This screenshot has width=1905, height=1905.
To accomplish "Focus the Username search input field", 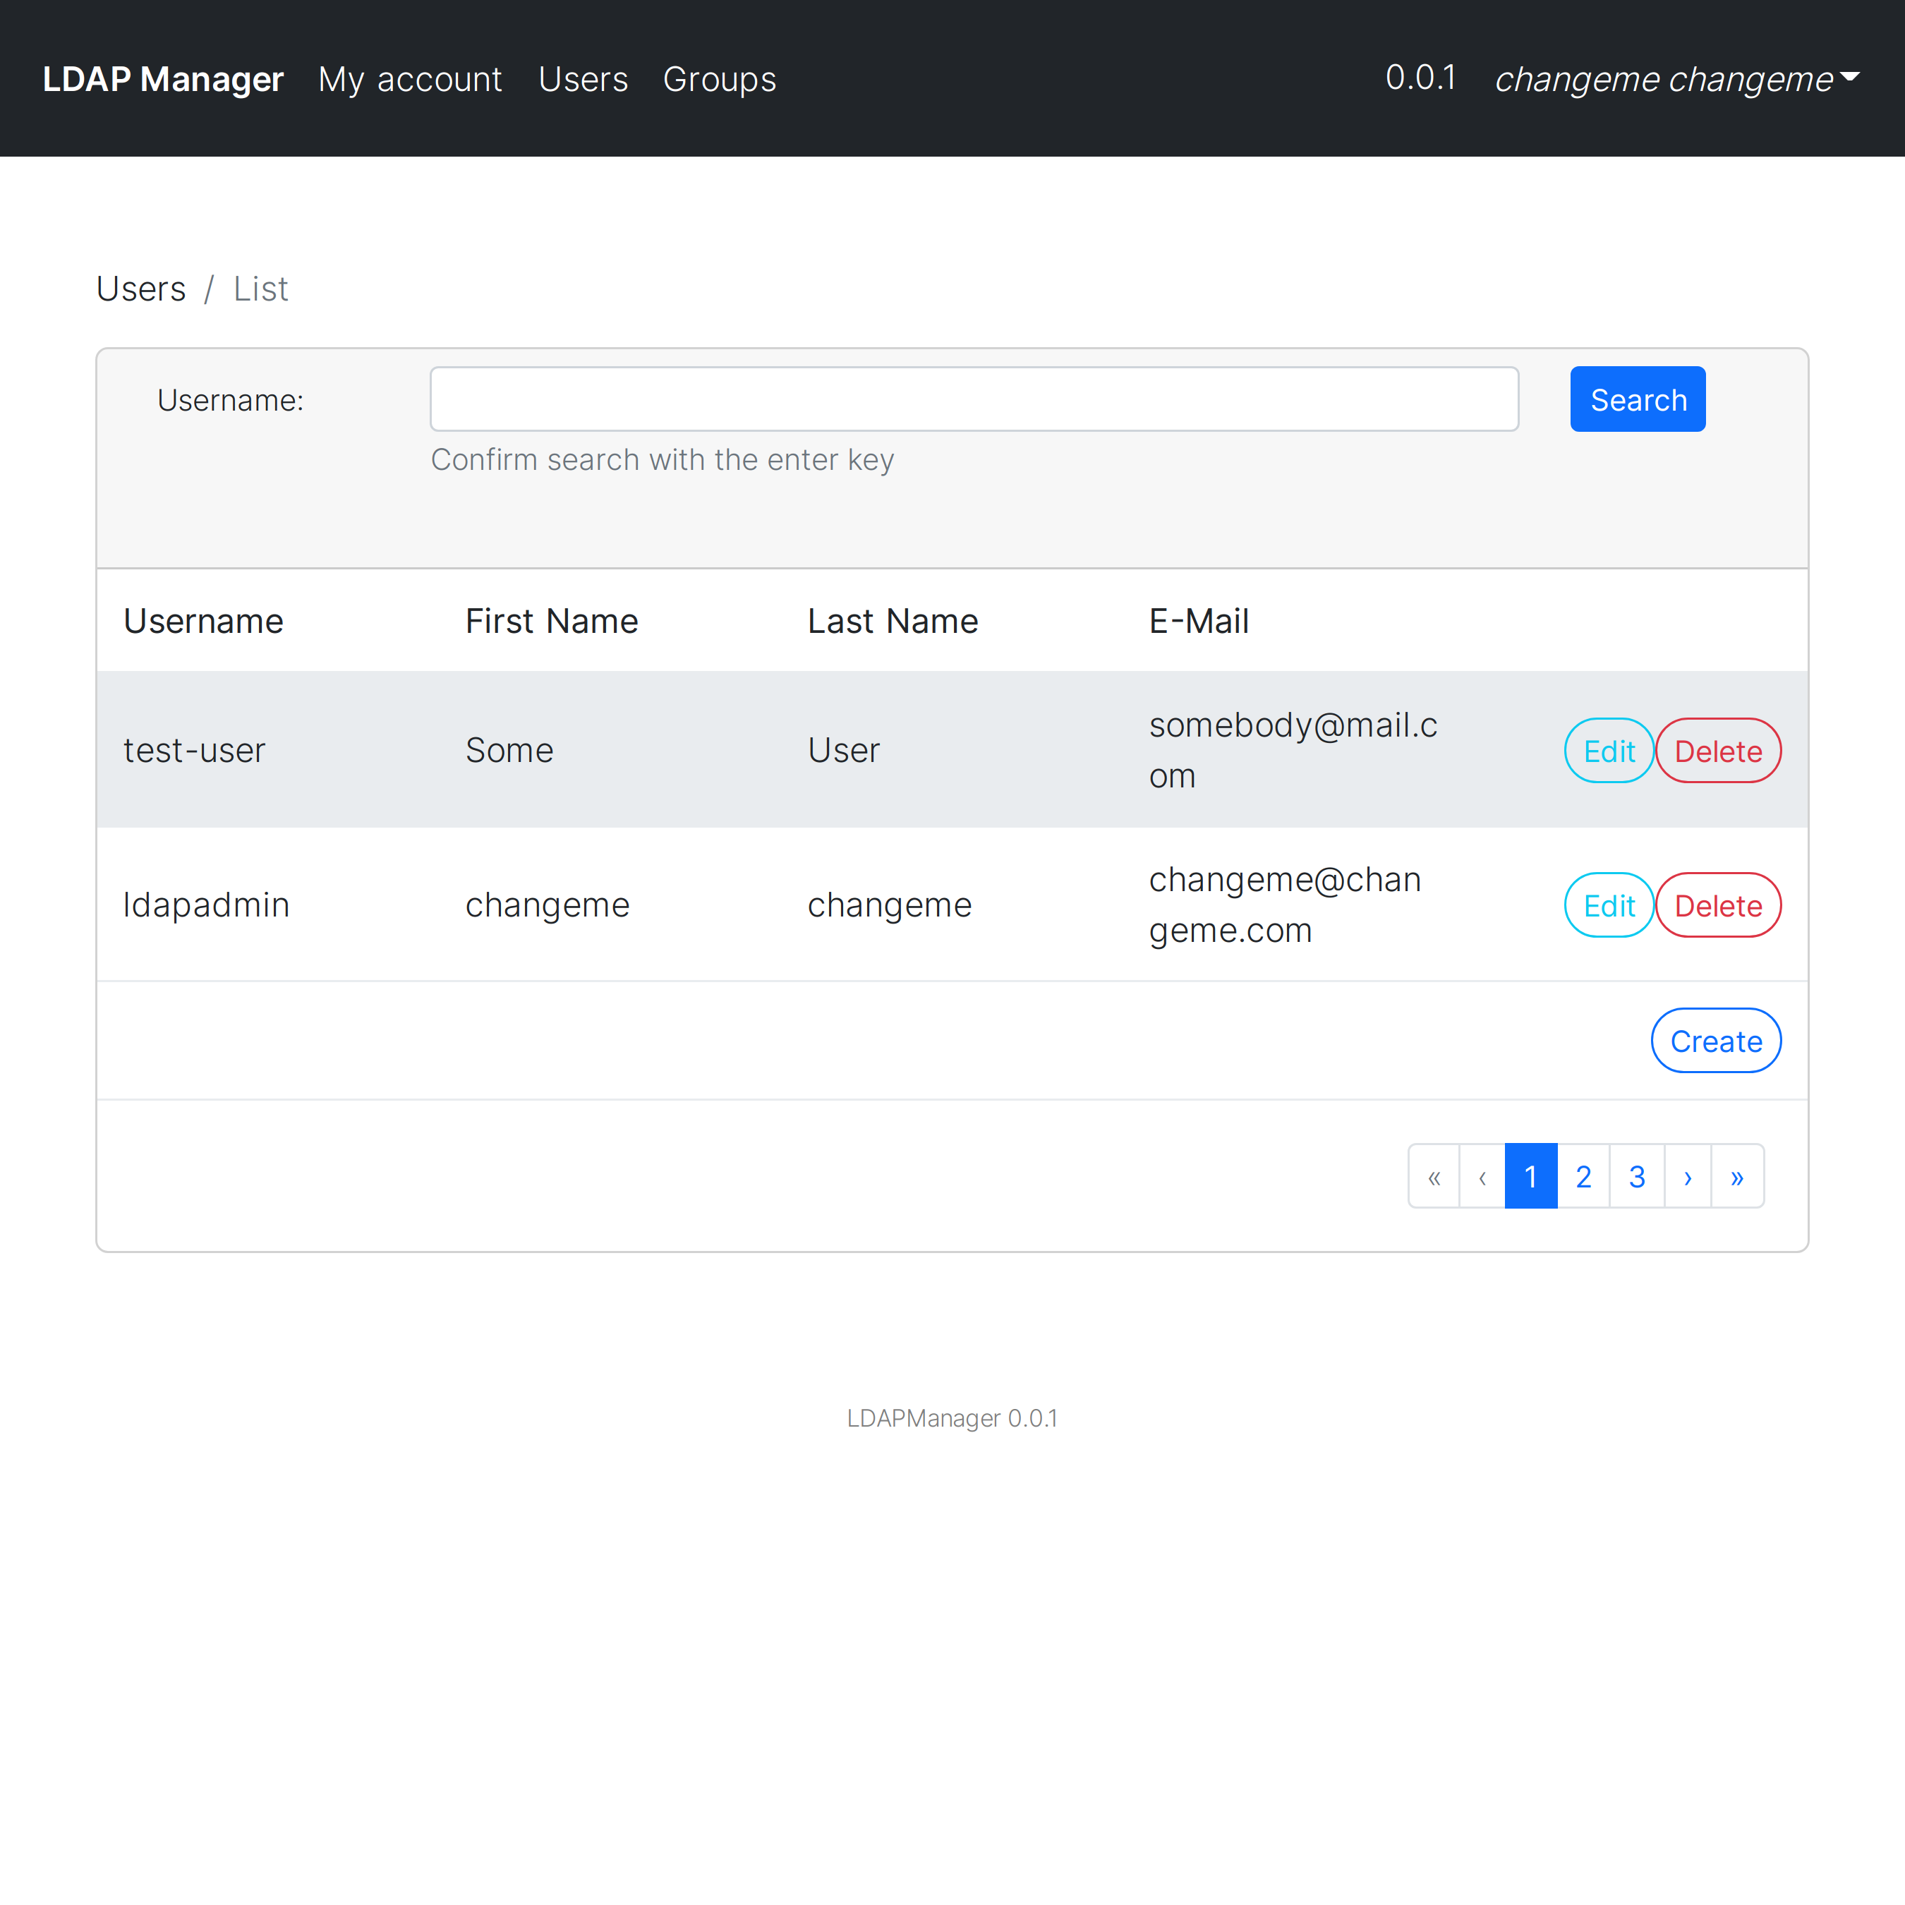I will 973,399.
